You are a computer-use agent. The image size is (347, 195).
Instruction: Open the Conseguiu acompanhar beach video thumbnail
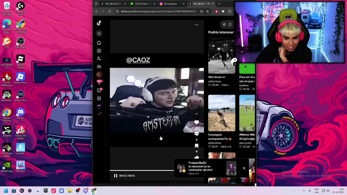tap(221, 113)
